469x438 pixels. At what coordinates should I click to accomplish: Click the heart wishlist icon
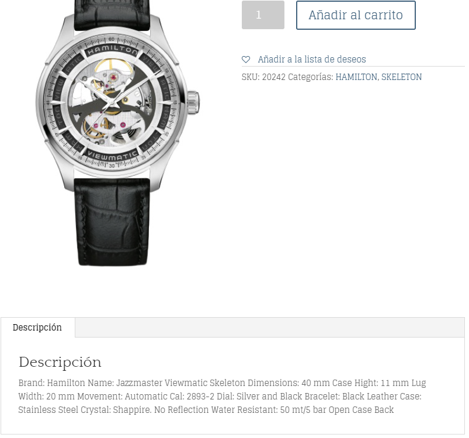(x=246, y=60)
